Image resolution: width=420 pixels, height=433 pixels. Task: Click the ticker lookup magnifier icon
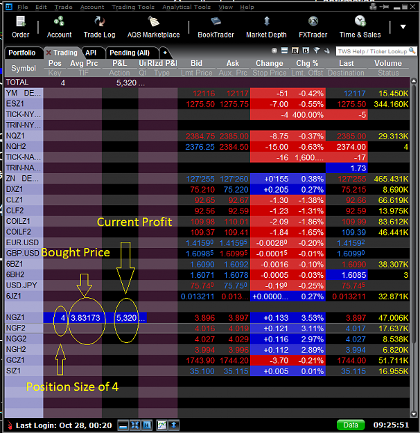click(x=412, y=51)
